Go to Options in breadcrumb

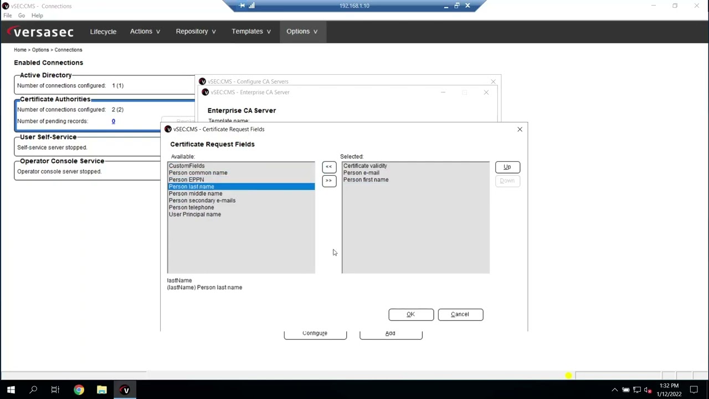point(40,50)
